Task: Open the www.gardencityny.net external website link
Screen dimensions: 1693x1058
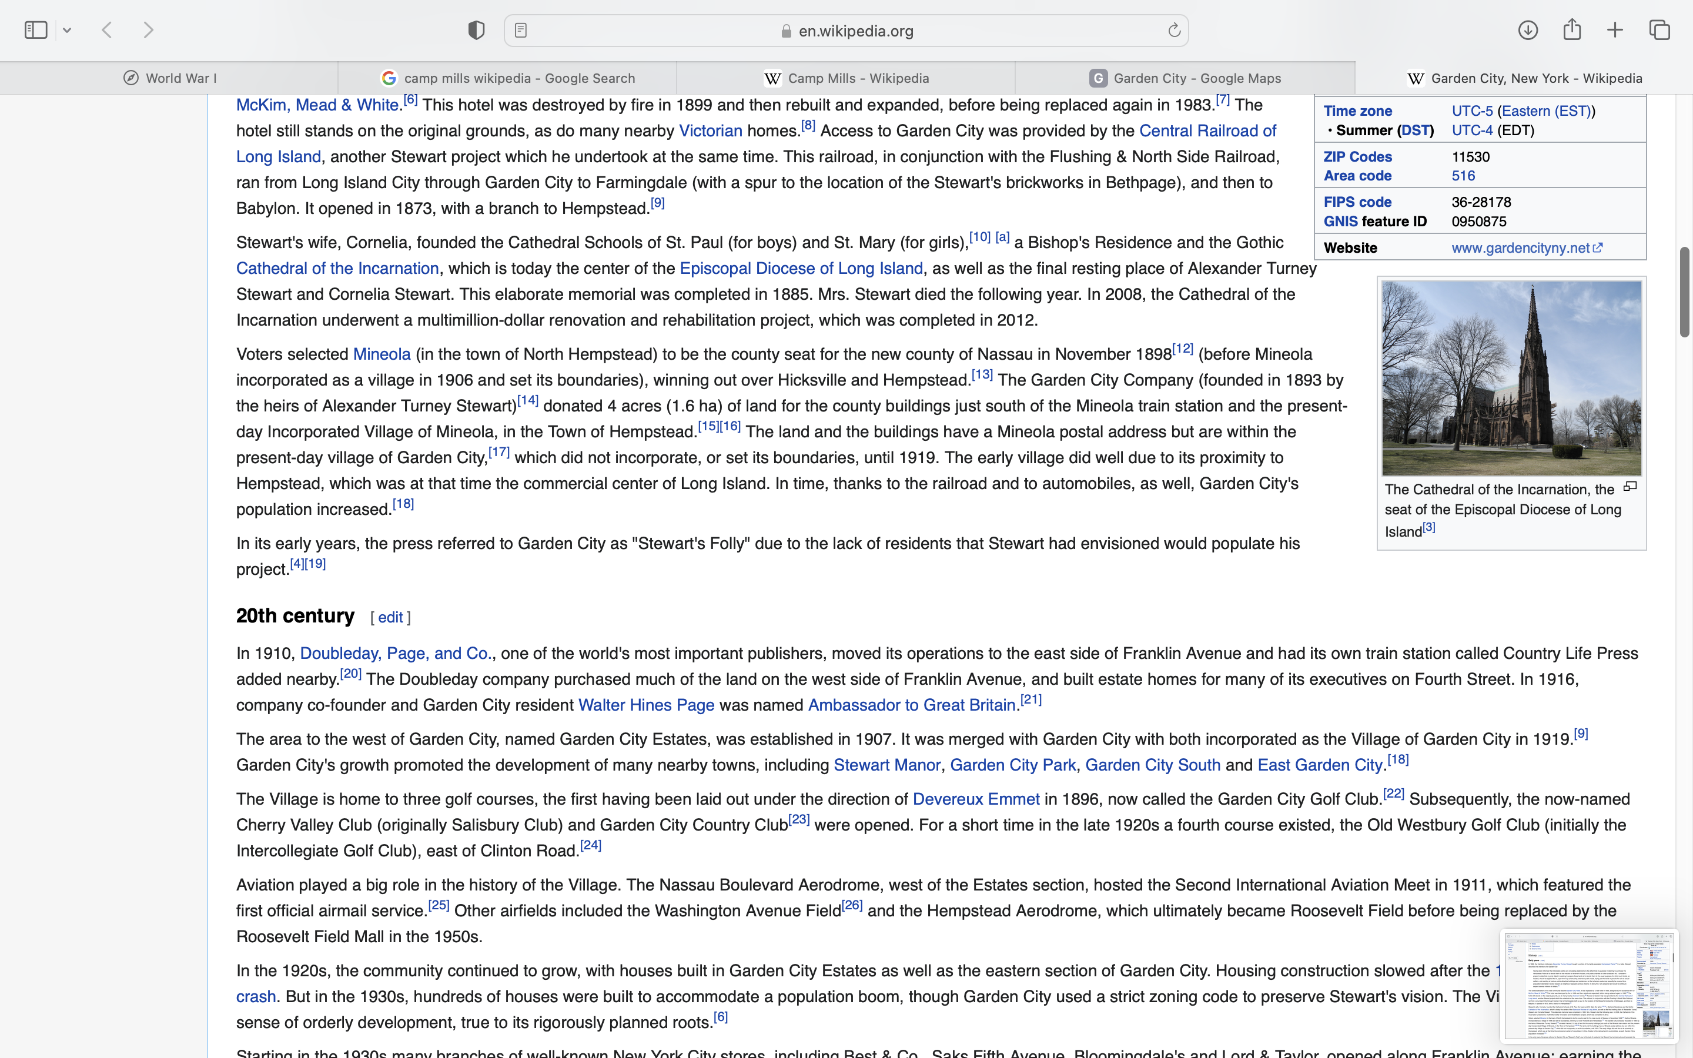Action: (x=1520, y=249)
